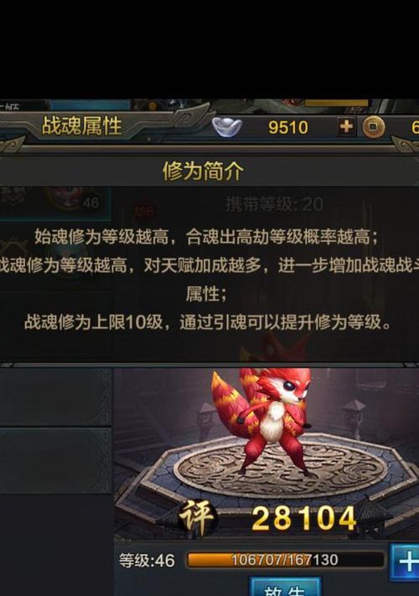Tap the 等级:46 level label
This screenshot has height=596, width=419.
click(147, 561)
